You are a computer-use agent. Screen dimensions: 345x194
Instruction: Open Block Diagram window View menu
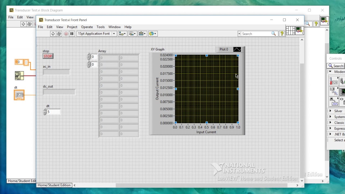[30, 17]
